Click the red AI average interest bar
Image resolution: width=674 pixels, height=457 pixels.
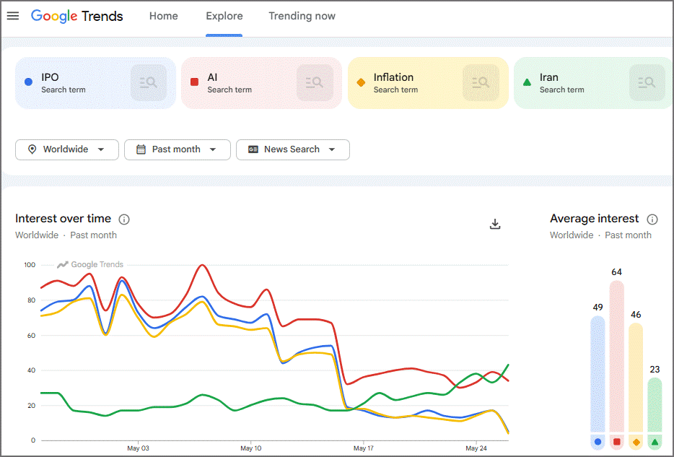[616, 356]
